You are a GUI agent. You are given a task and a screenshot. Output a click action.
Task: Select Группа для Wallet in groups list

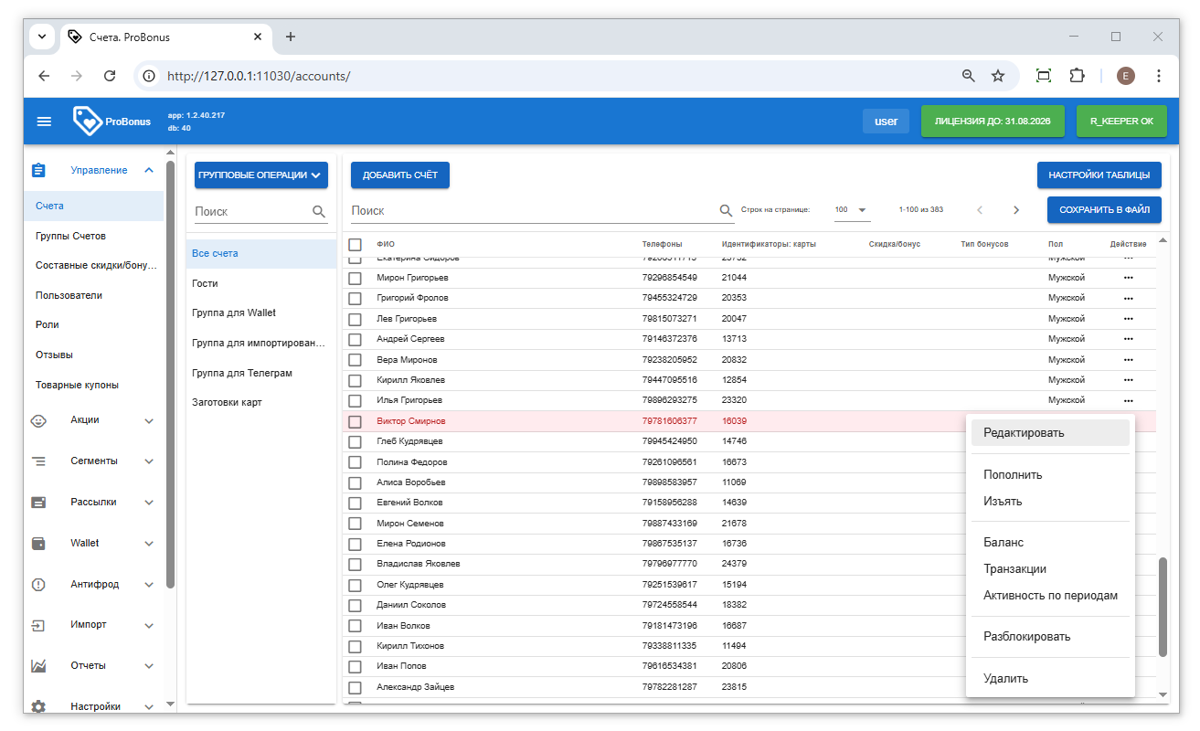click(261, 313)
